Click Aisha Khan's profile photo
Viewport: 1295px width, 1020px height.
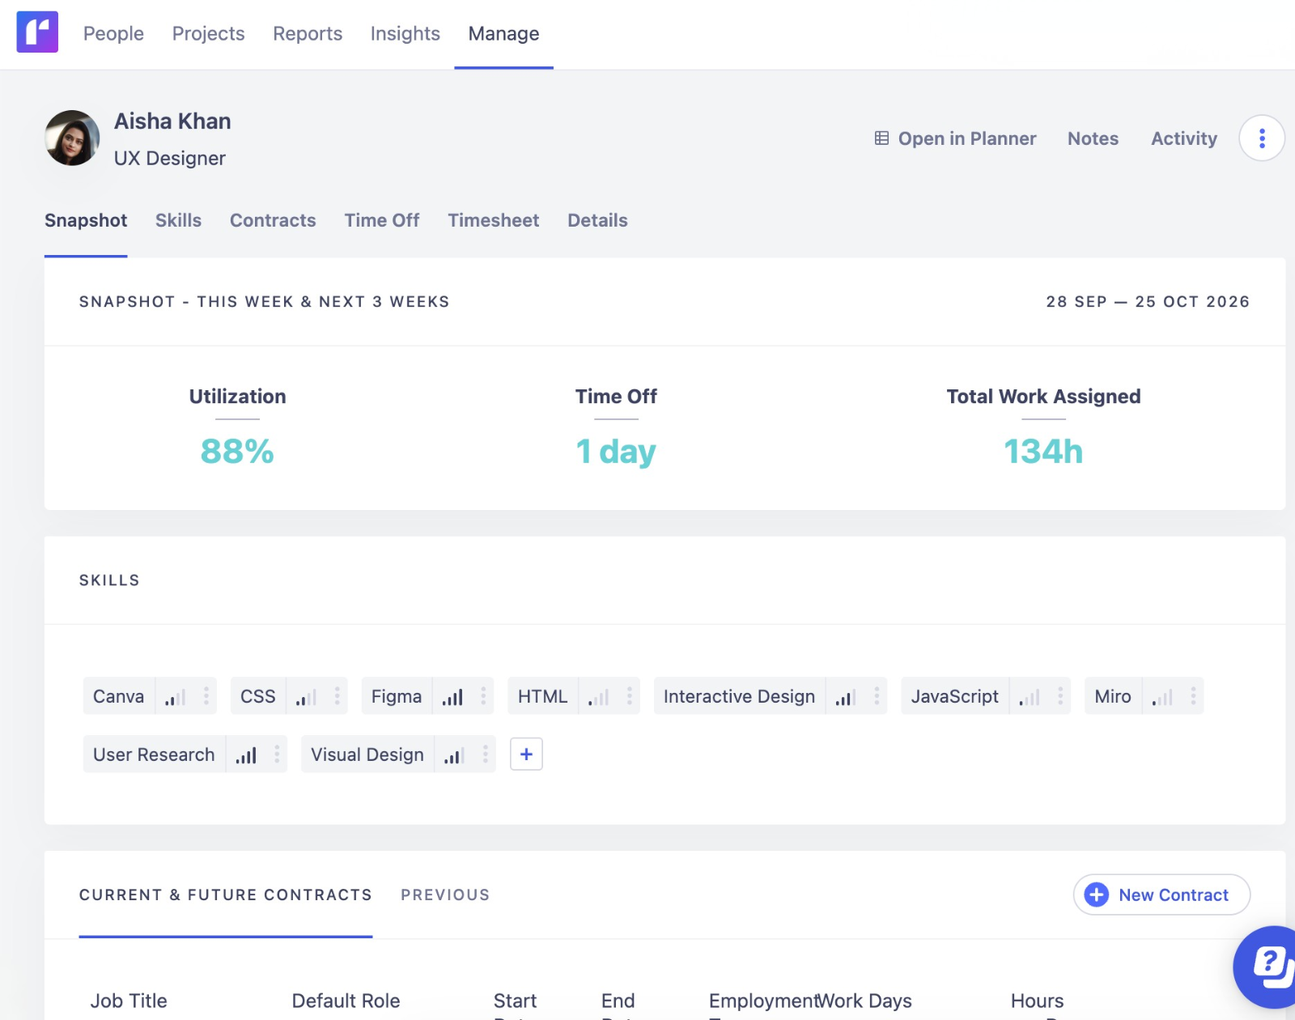click(x=72, y=138)
